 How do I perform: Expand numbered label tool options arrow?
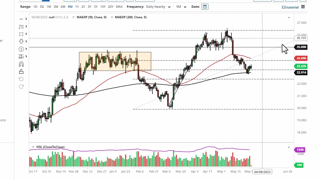tap(26, 49)
